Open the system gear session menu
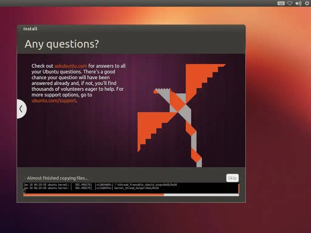The width and height of the screenshot is (311, 233). [307, 3]
